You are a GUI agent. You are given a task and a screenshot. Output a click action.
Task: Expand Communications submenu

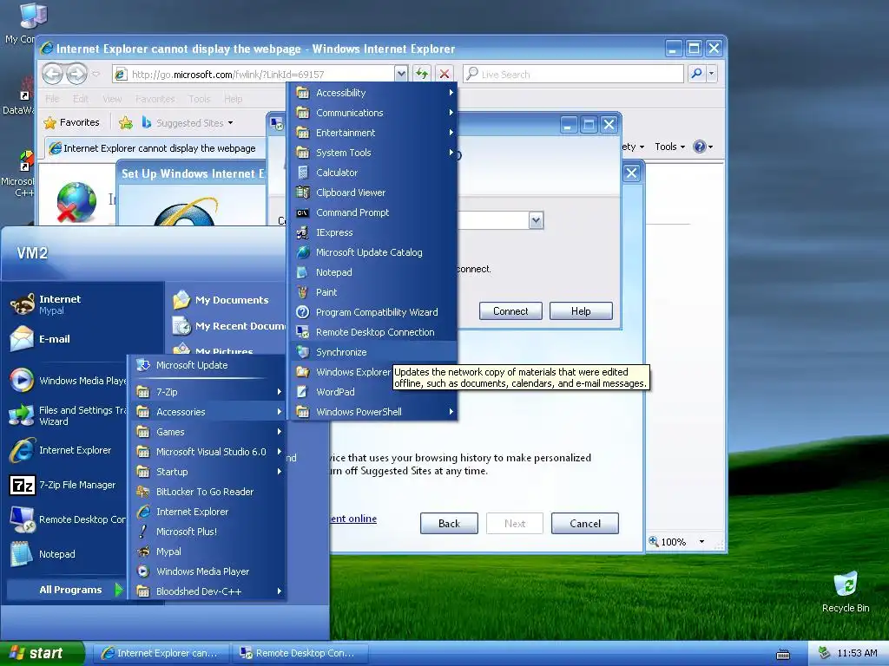tap(373, 113)
